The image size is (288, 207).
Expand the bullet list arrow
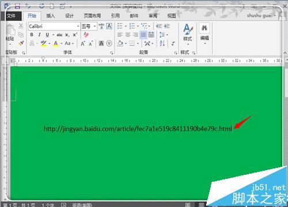click(x=126, y=26)
